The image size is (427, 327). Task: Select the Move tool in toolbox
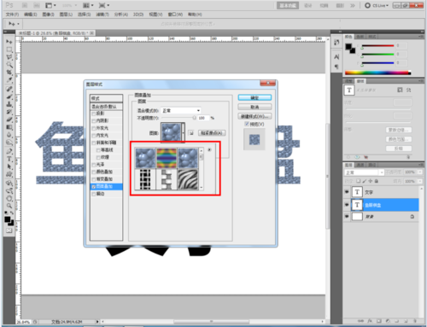point(9,42)
